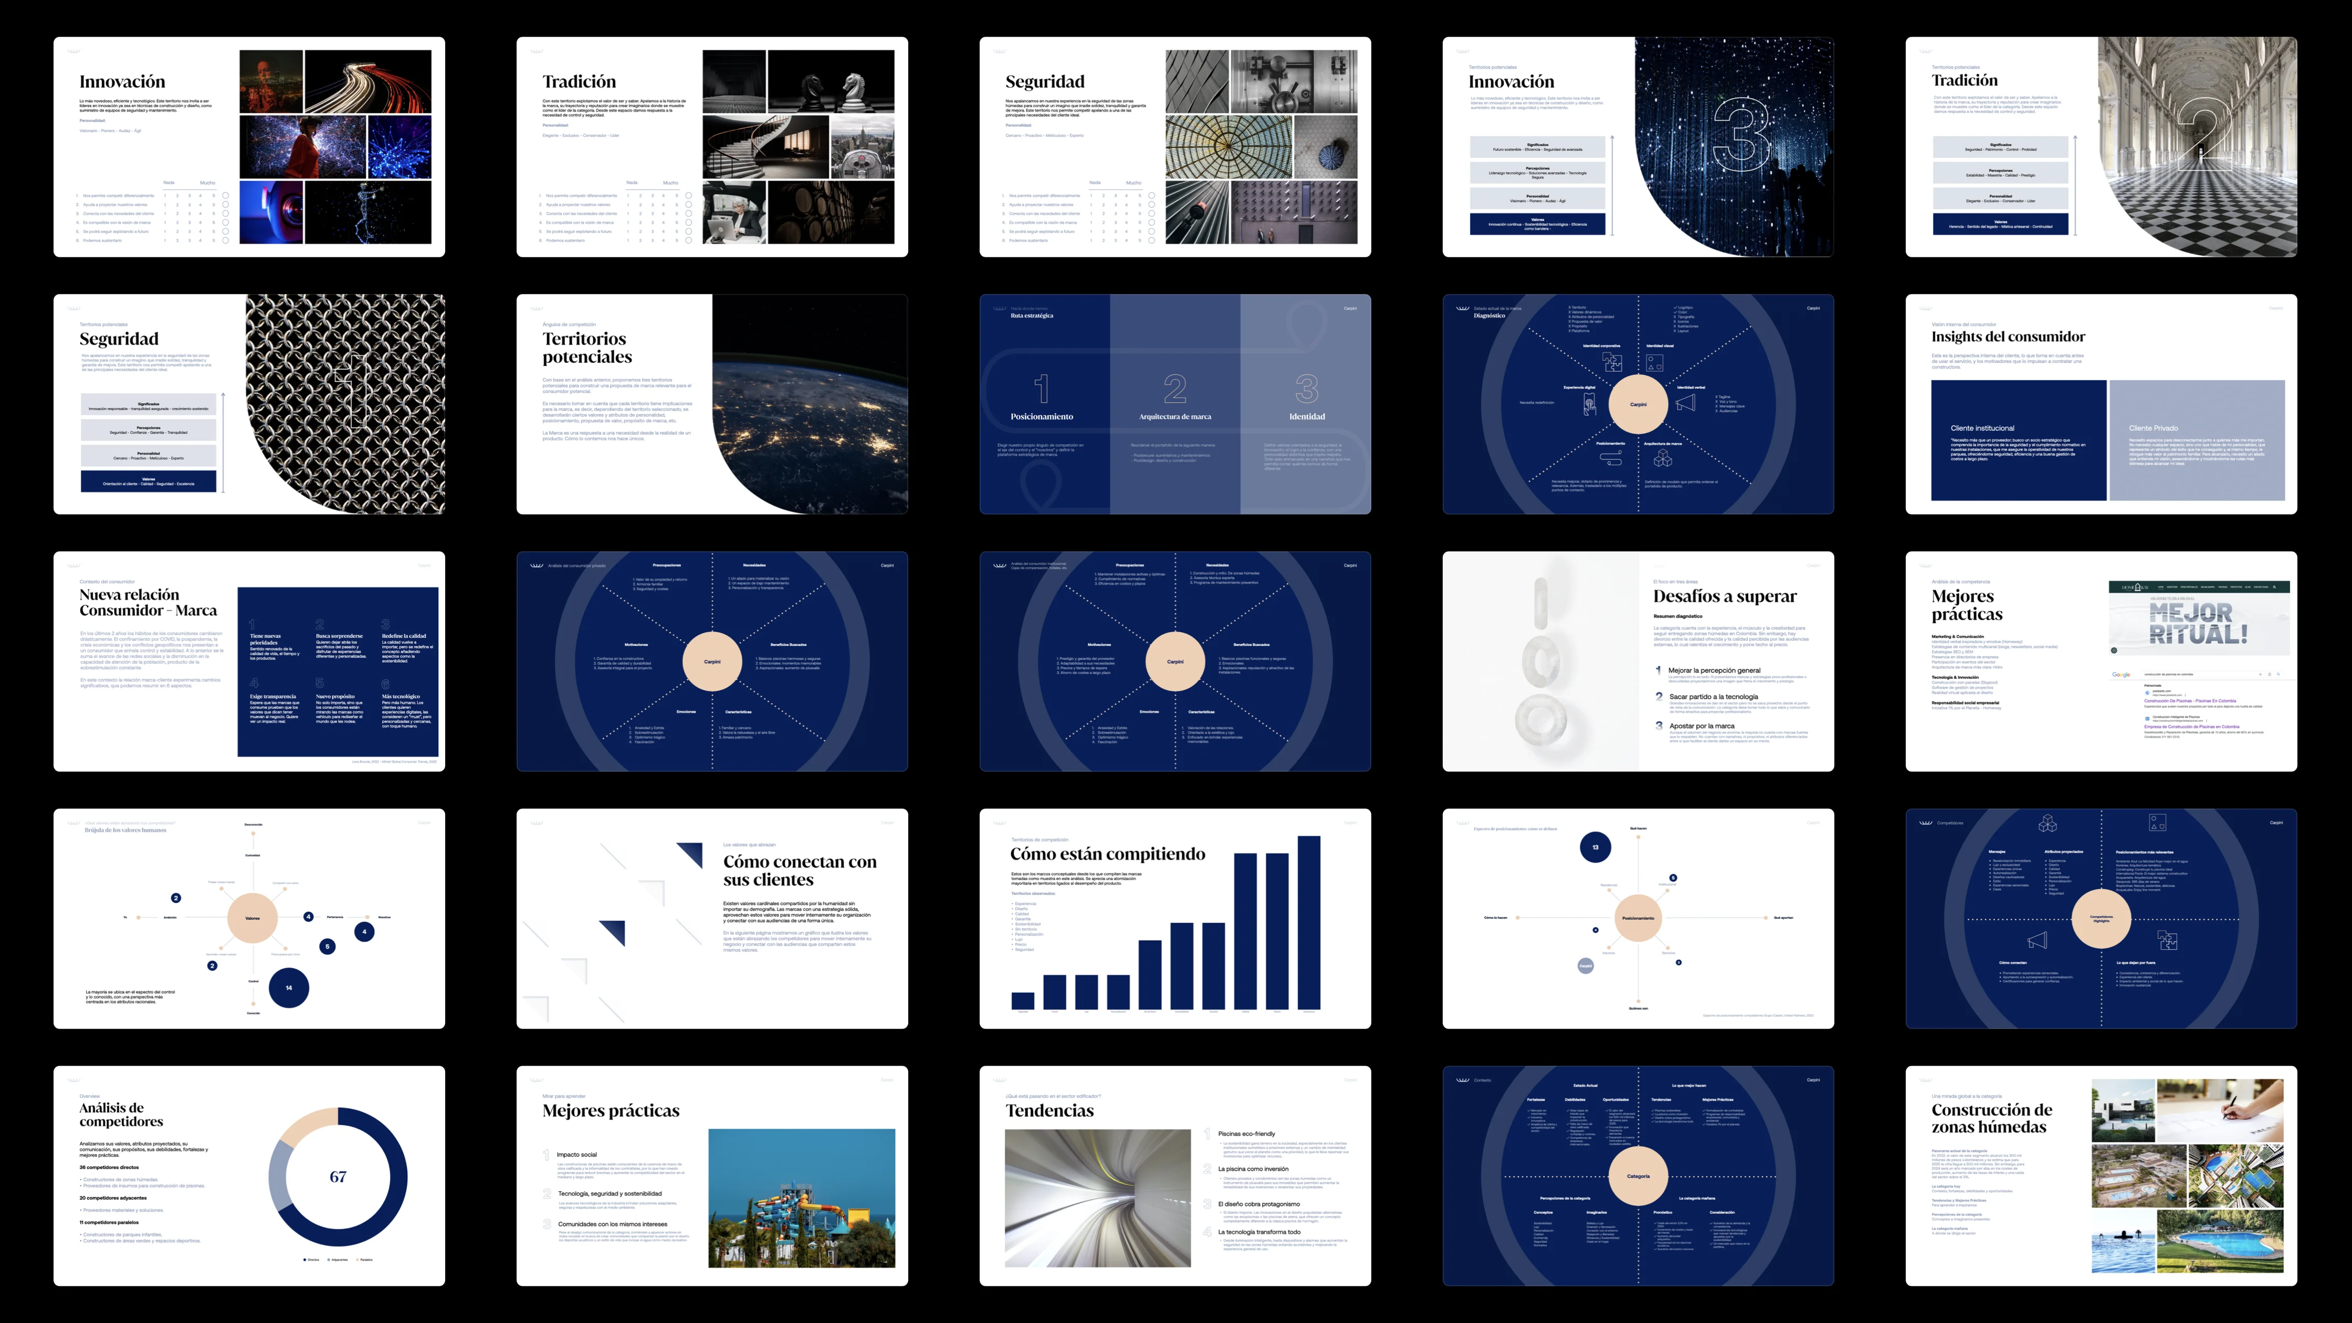Open the 'Tendencias' slide thumbnail
The height and width of the screenshot is (1323, 2352).
[1174, 1176]
